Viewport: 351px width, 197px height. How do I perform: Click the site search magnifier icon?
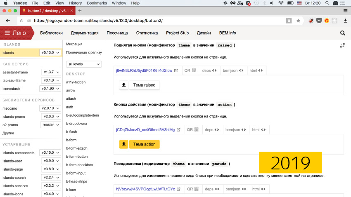coord(342,33)
